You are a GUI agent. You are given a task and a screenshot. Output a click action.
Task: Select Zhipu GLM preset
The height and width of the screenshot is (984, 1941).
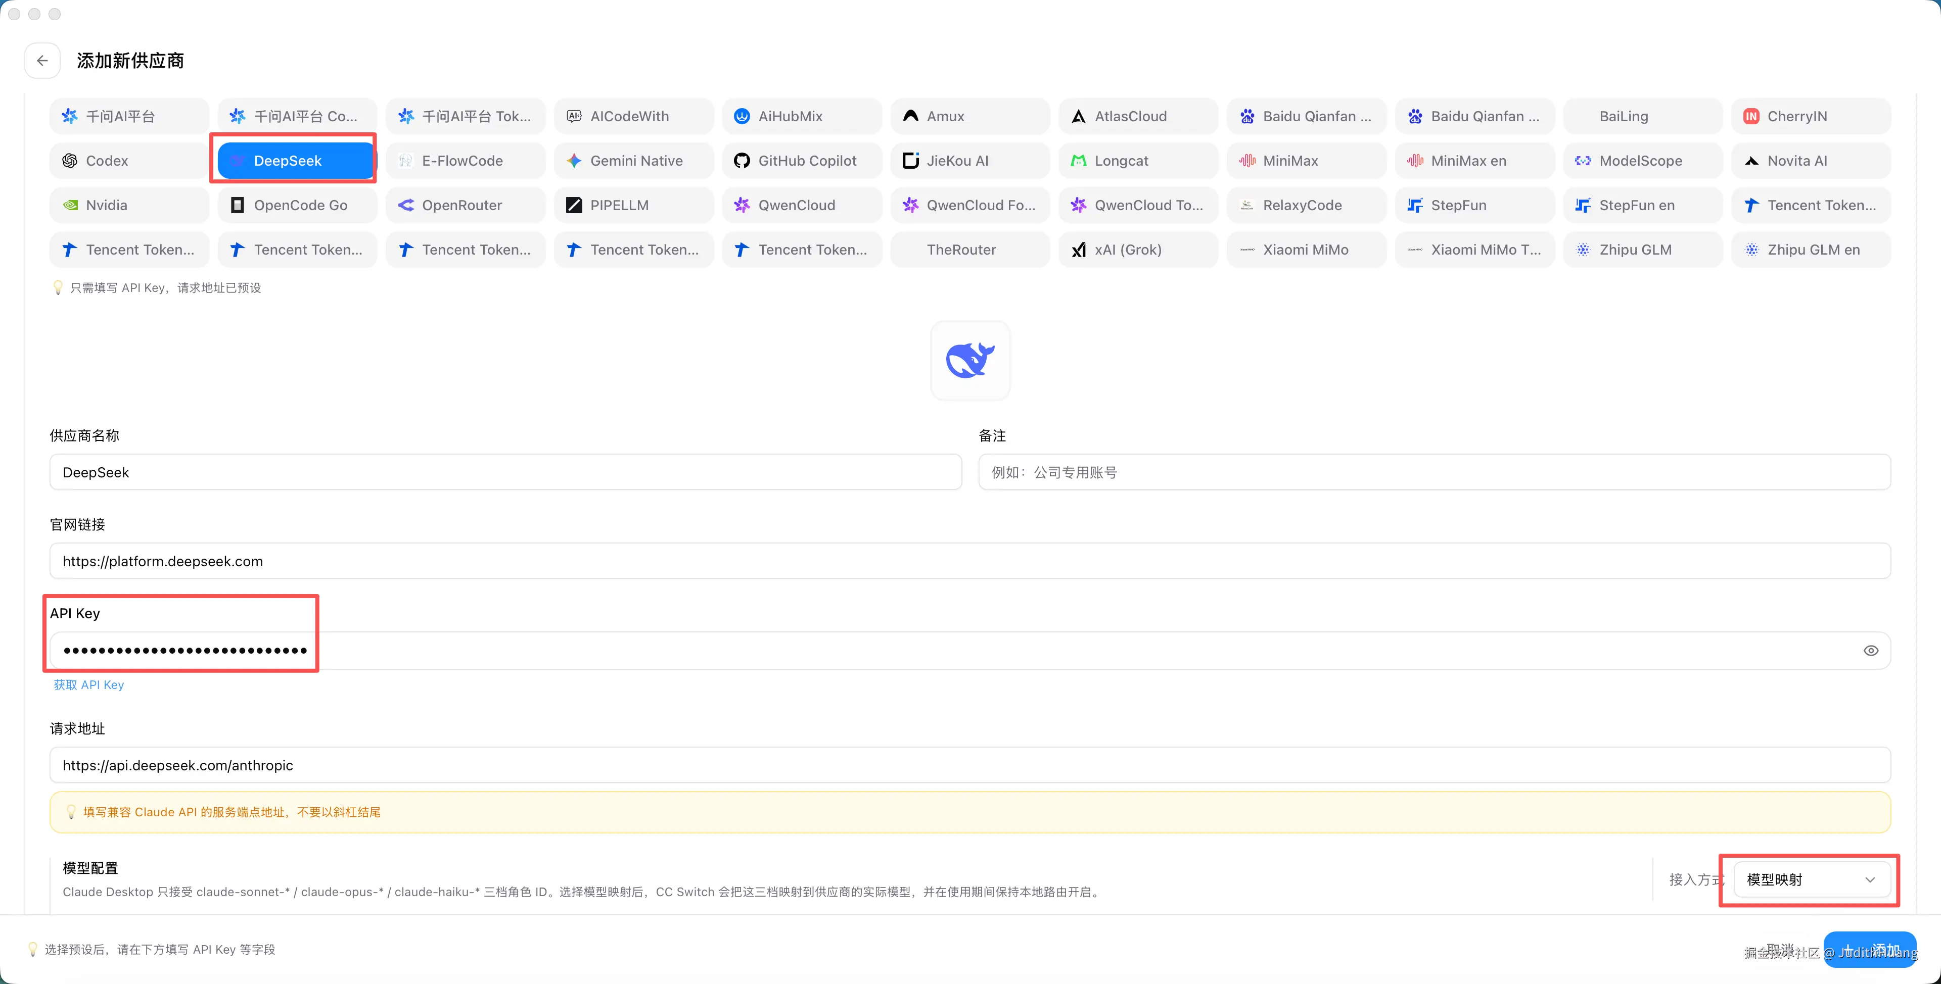click(x=1643, y=249)
